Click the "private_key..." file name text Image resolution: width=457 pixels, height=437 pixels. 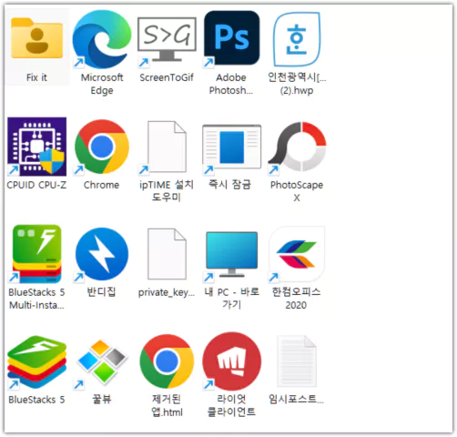tap(167, 292)
